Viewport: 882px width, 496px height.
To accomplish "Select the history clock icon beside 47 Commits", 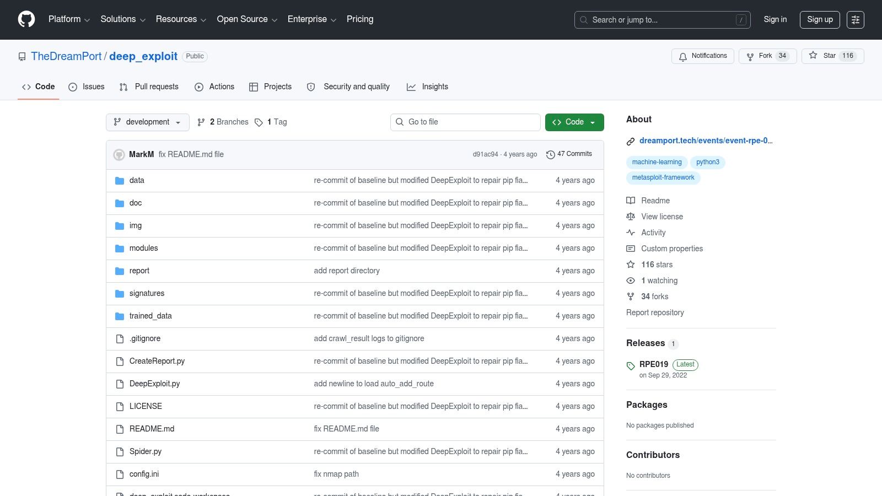I will pyautogui.click(x=550, y=155).
